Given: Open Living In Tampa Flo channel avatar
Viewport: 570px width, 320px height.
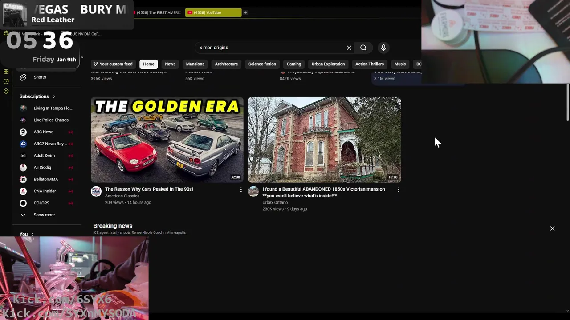Looking at the screenshot, I should (23, 108).
